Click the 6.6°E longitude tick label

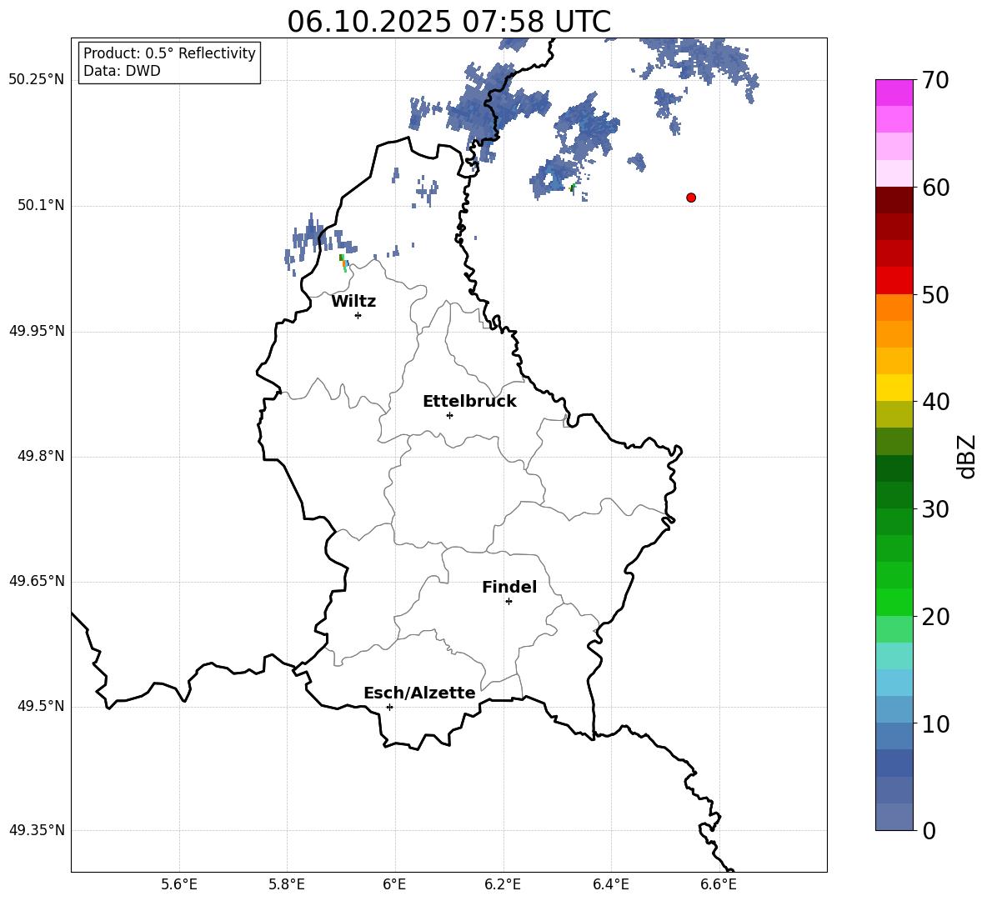(x=719, y=884)
